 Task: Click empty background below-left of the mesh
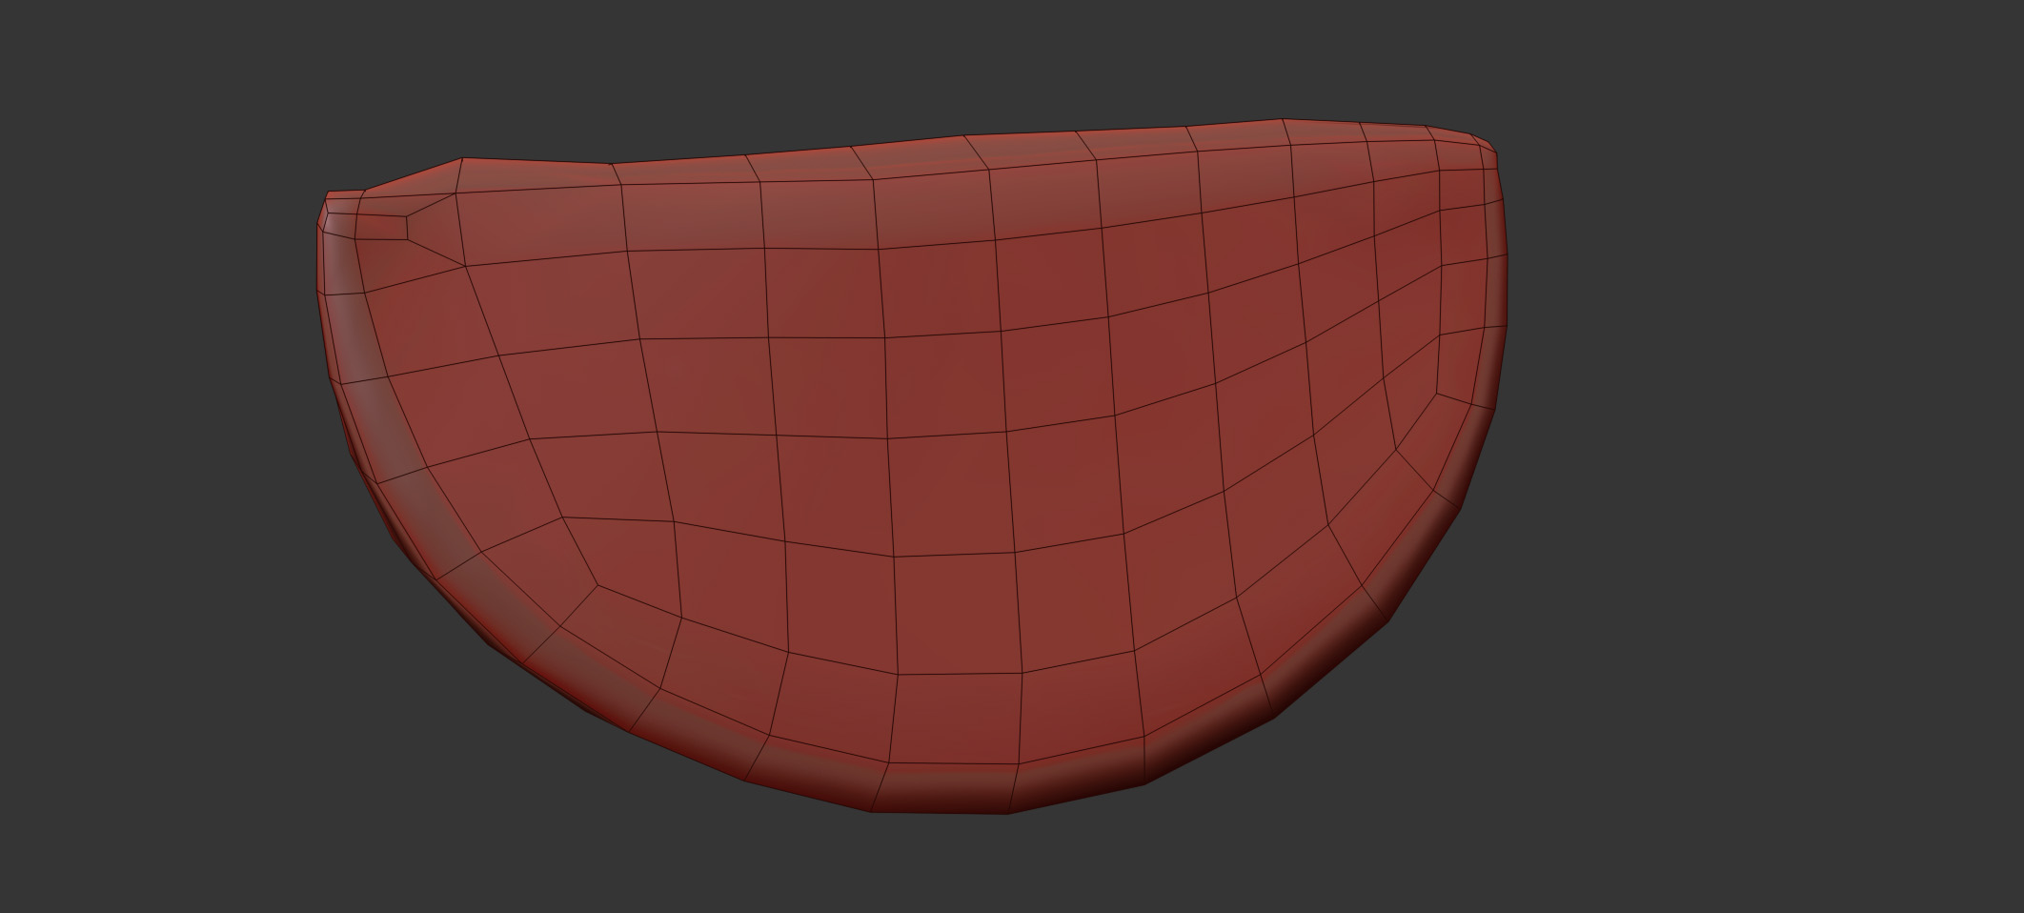point(238,762)
